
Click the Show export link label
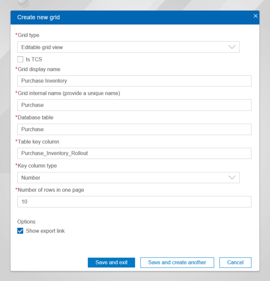pos(45,231)
